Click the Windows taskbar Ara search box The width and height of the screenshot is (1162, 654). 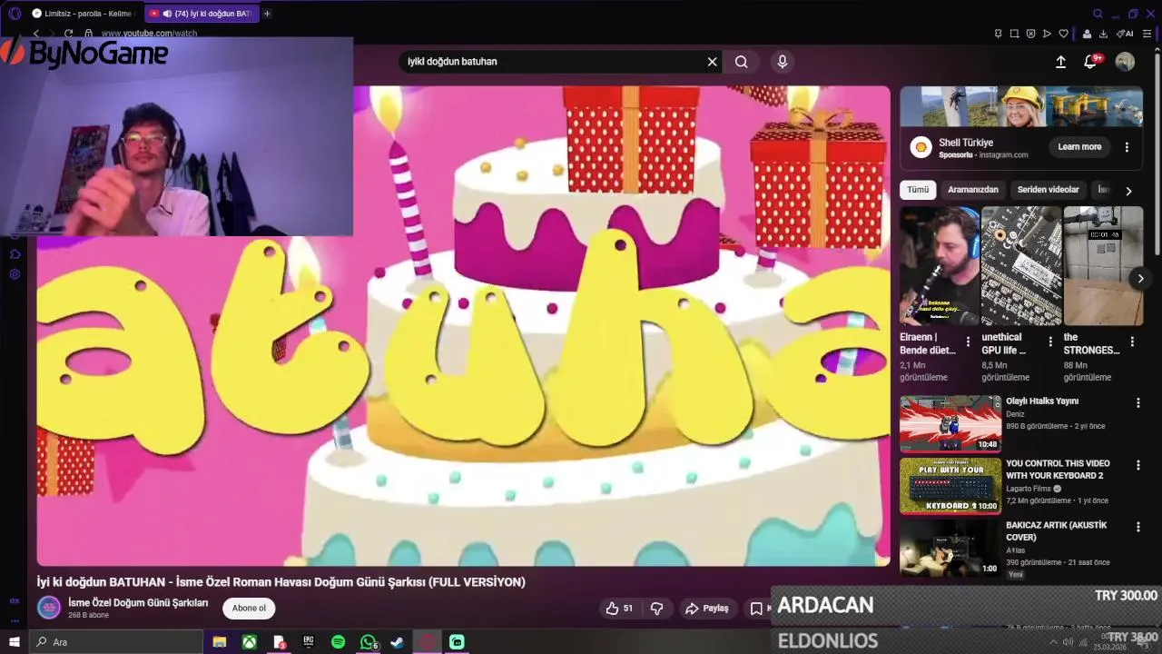[x=117, y=642]
